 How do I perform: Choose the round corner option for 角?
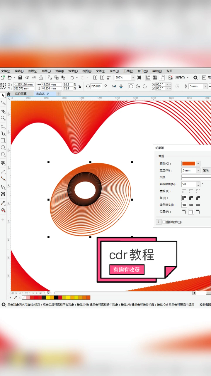click(191, 198)
